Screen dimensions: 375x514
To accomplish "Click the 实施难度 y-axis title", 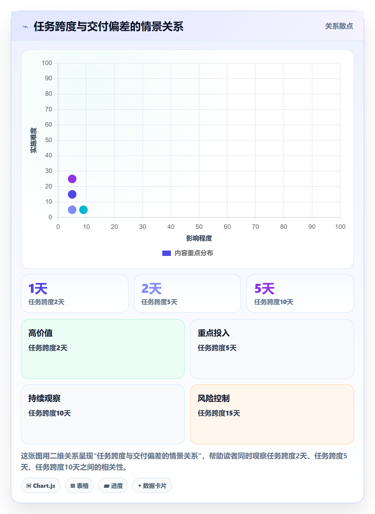I will [33, 140].
